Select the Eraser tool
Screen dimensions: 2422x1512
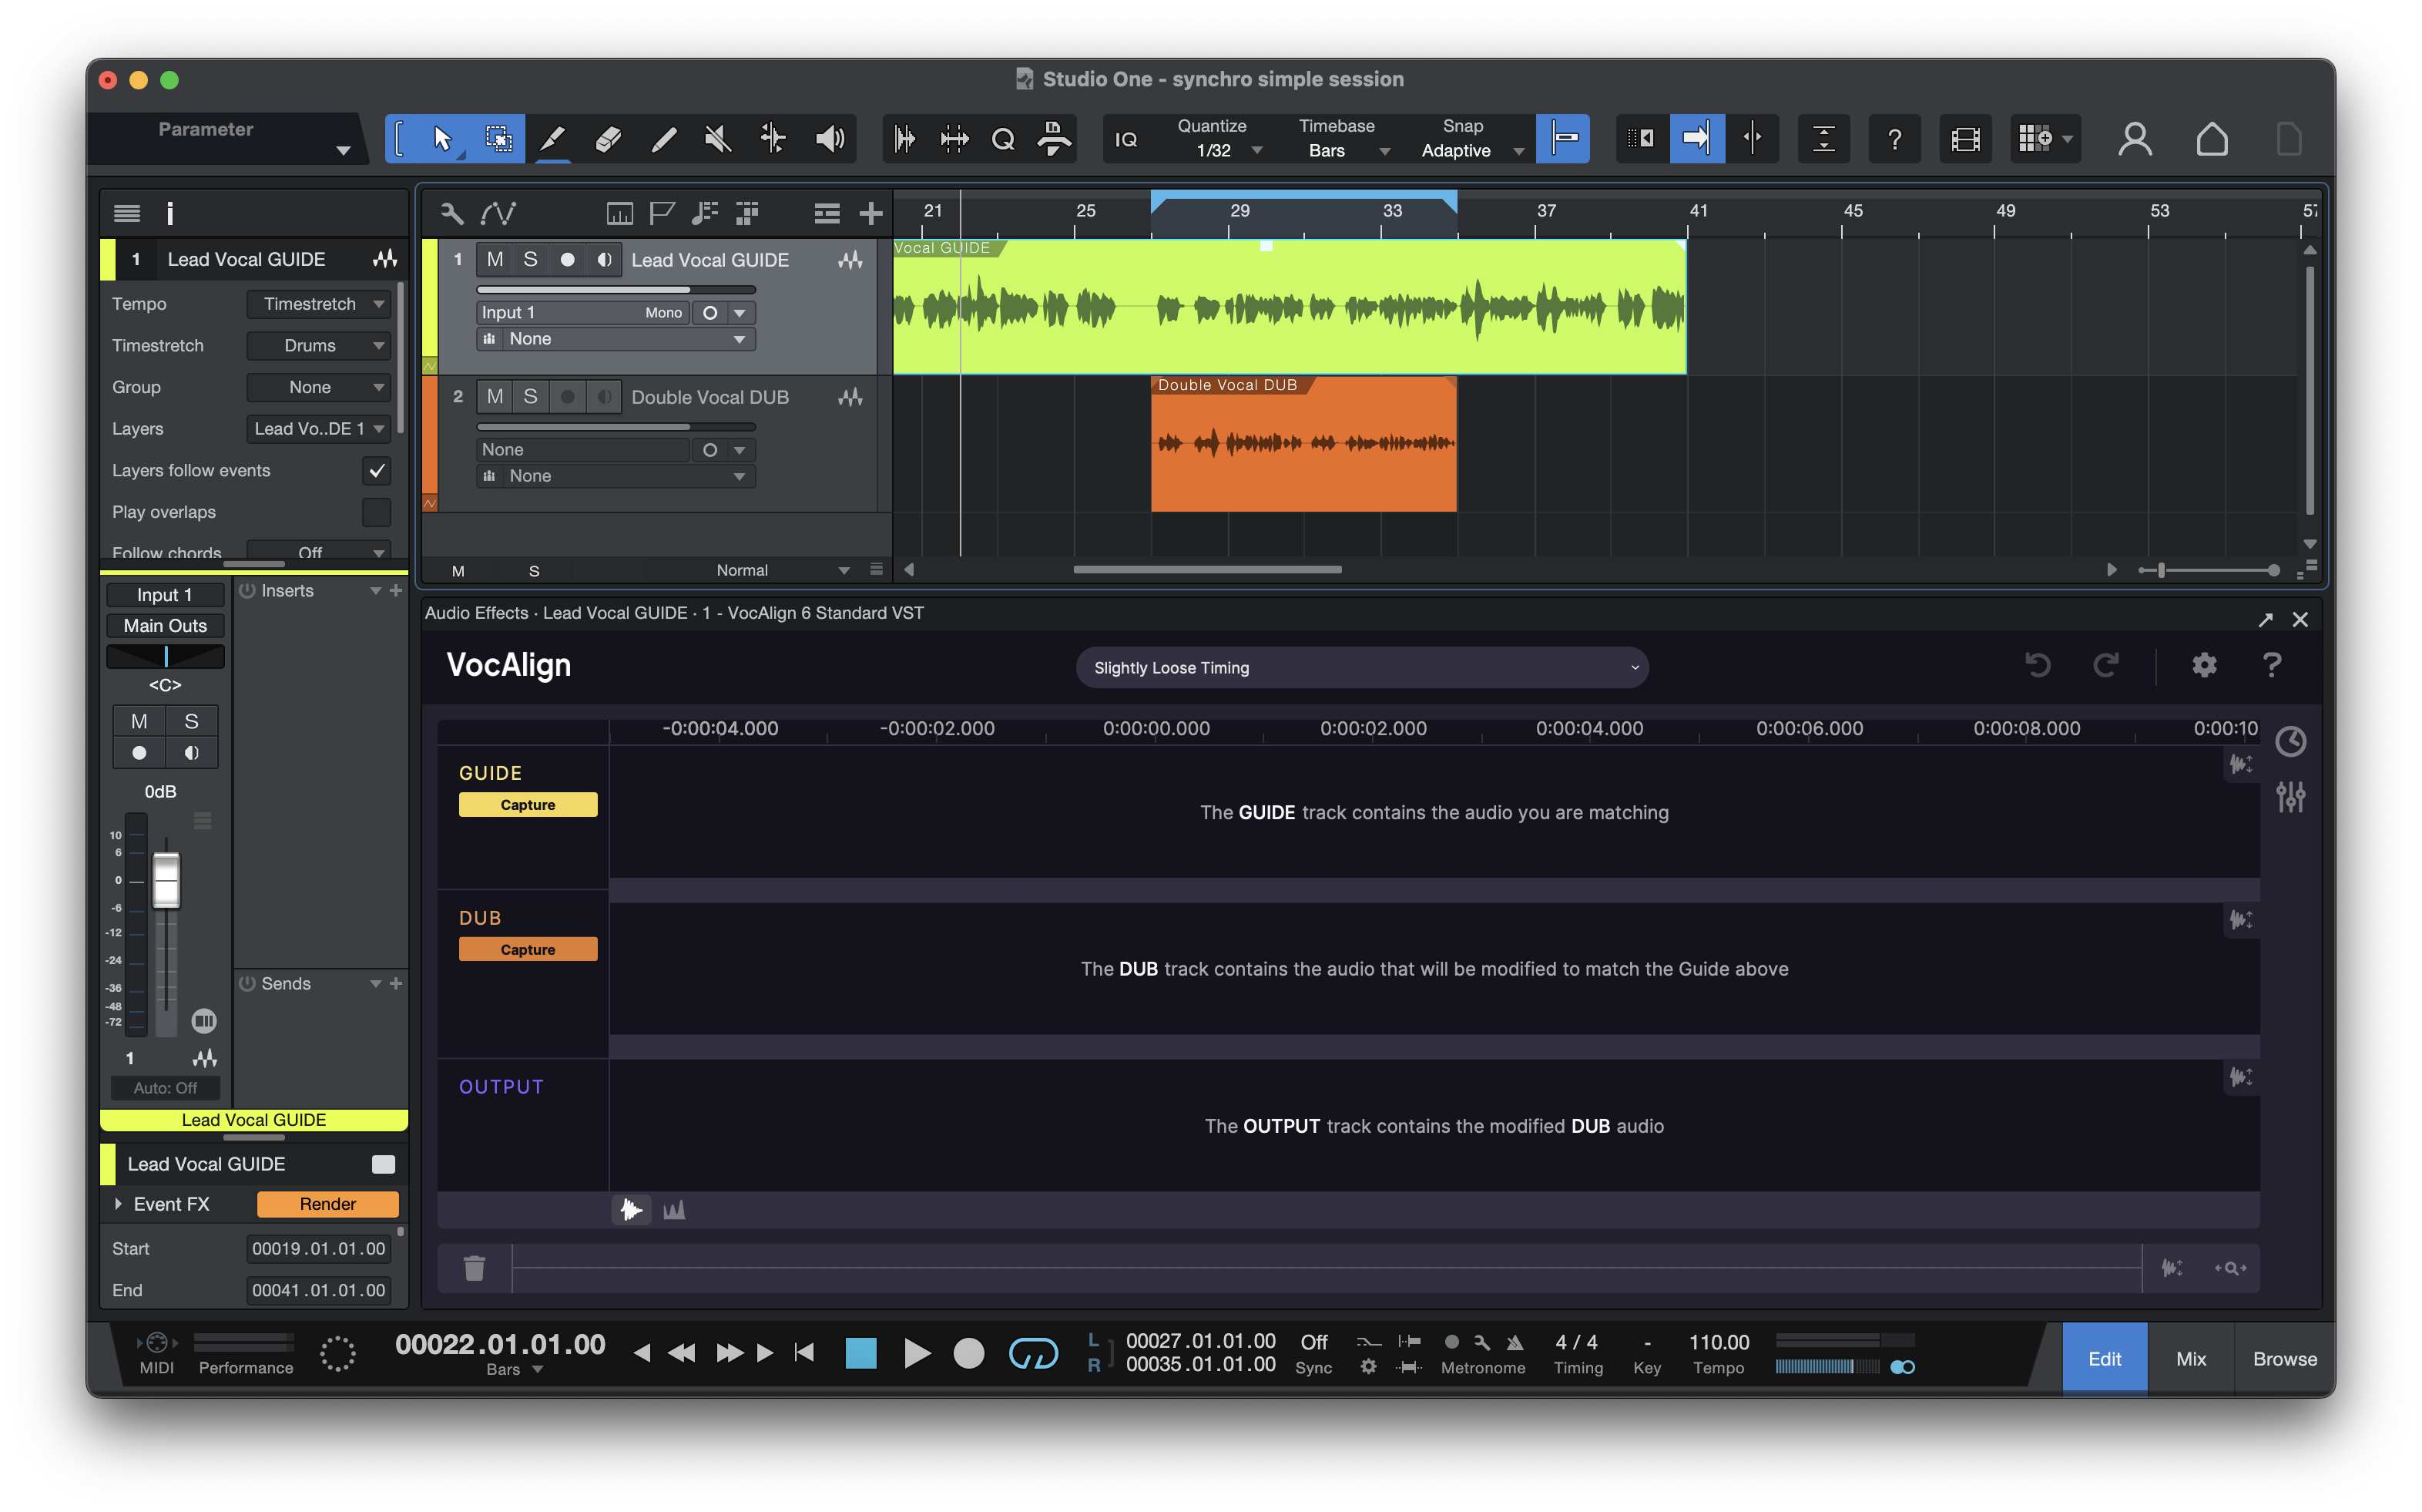point(608,139)
